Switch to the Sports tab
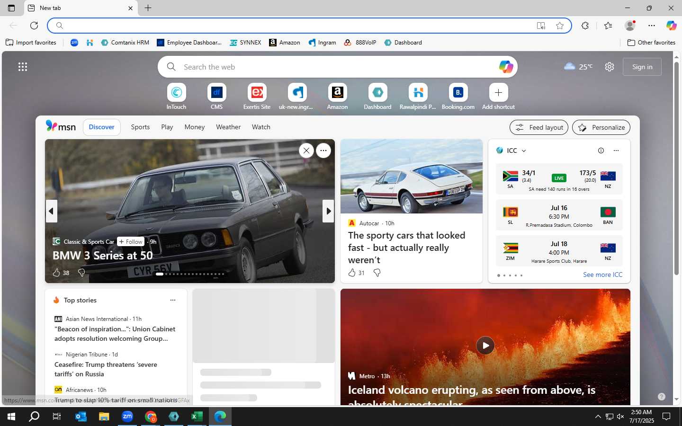The width and height of the screenshot is (682, 426). click(140, 127)
